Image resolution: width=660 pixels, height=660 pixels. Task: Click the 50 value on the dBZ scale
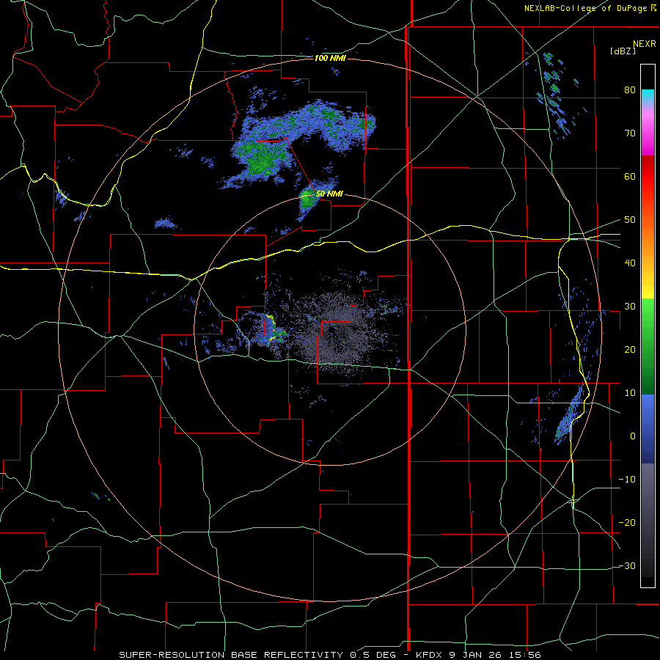tap(630, 220)
